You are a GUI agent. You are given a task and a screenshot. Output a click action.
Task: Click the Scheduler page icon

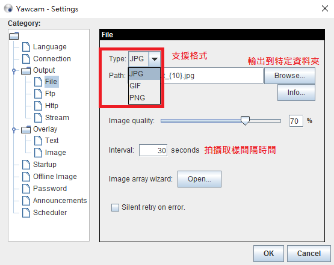[x=26, y=213]
